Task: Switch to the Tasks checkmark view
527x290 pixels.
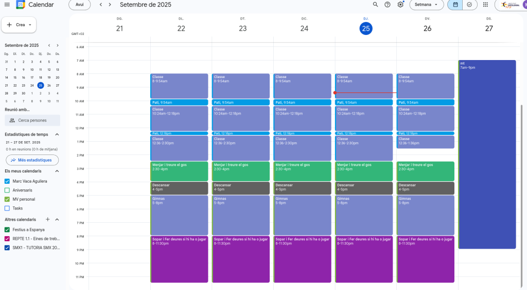Action: point(469,5)
